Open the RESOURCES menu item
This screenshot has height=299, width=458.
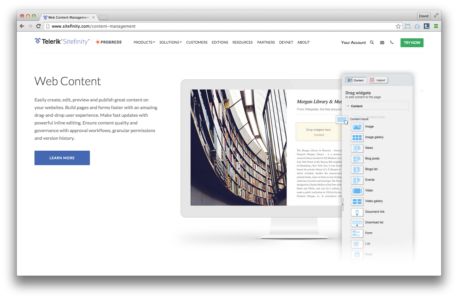(243, 42)
